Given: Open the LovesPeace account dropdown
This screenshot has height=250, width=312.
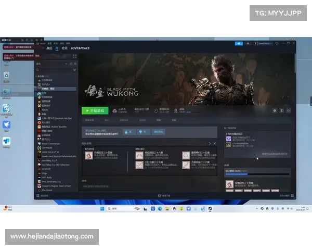Looking at the screenshot, I should (x=265, y=43).
